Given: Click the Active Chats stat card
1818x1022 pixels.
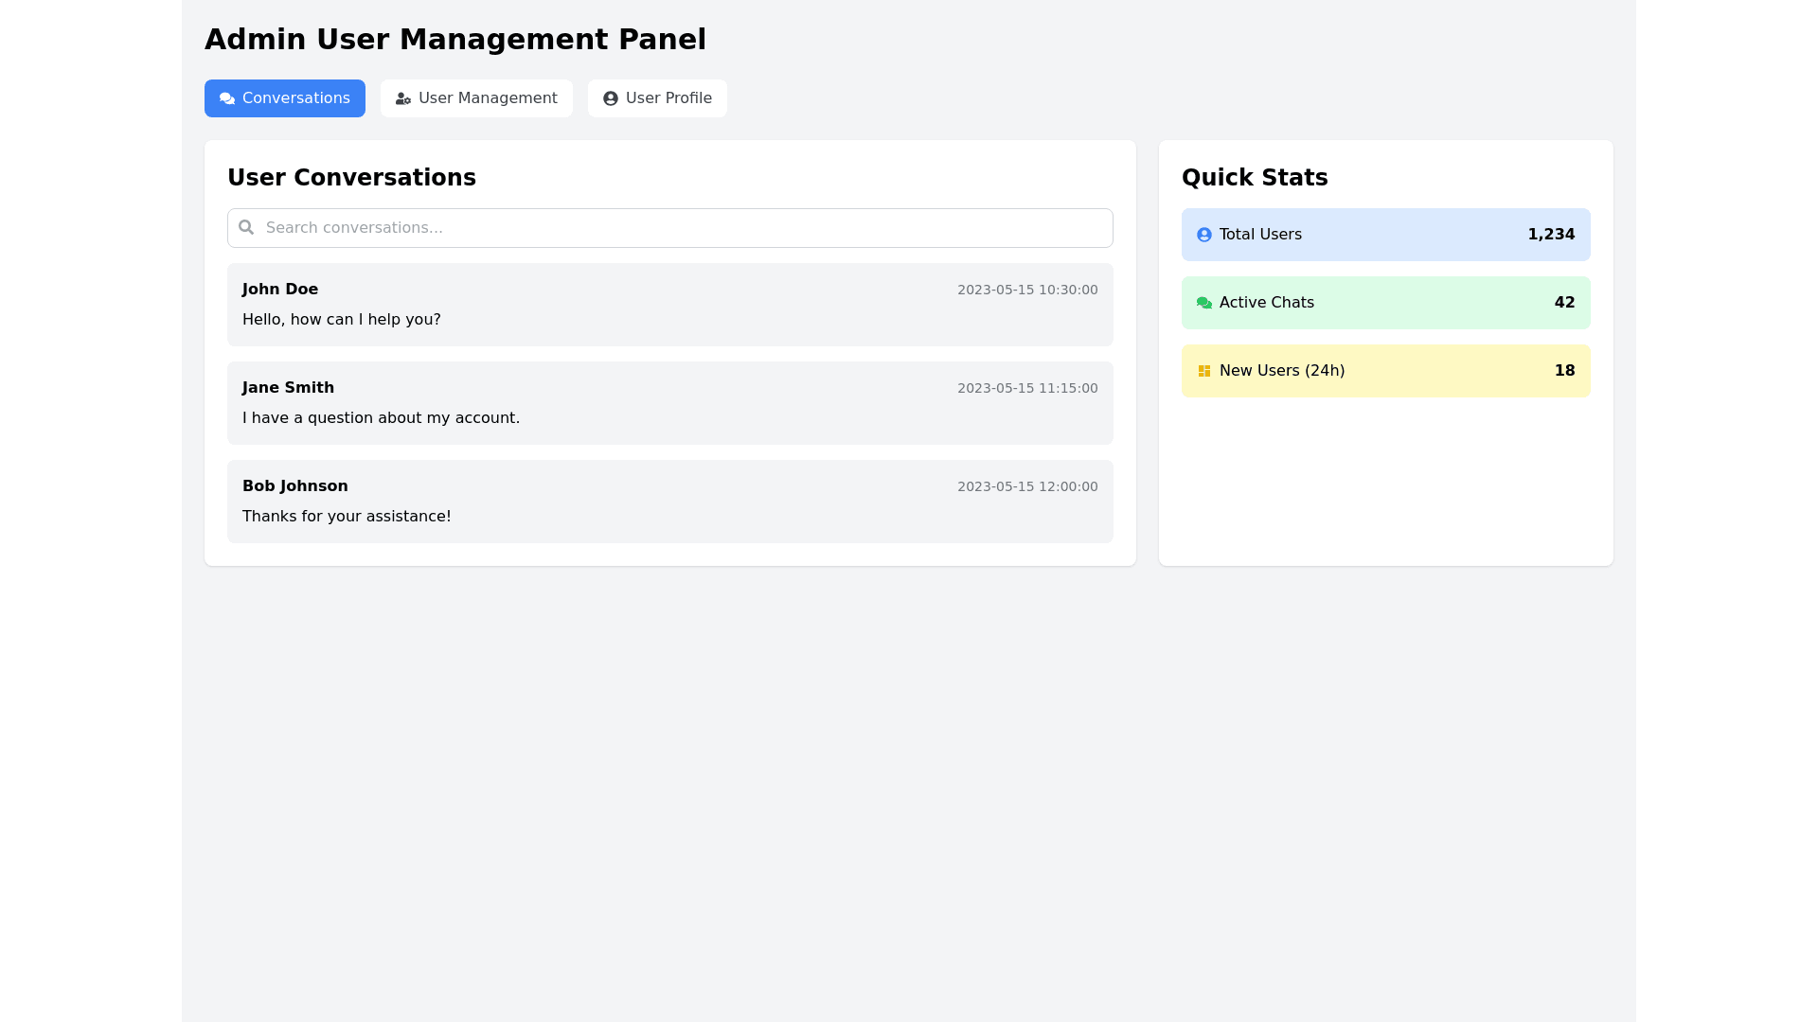Looking at the screenshot, I should click(1385, 303).
